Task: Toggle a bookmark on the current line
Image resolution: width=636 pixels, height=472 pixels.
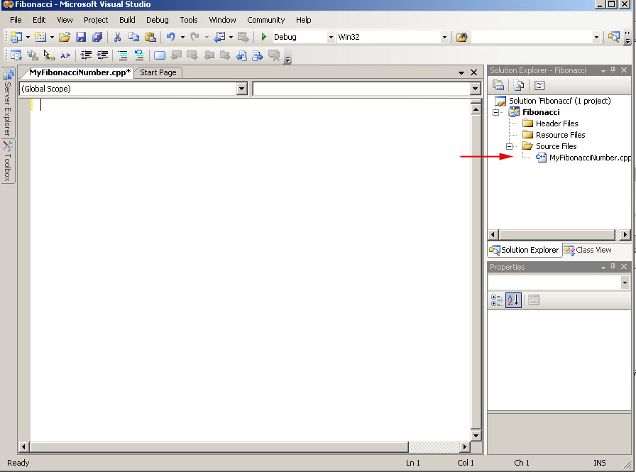Action: [x=160, y=55]
